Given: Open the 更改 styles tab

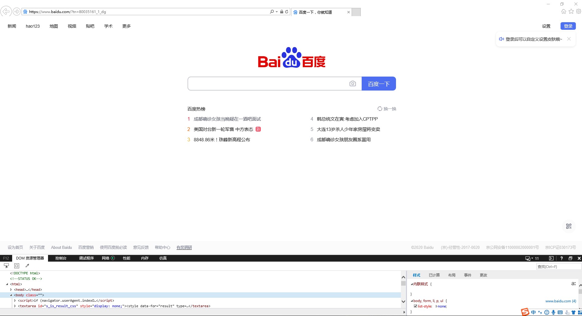Looking at the screenshot, I should (x=483, y=275).
